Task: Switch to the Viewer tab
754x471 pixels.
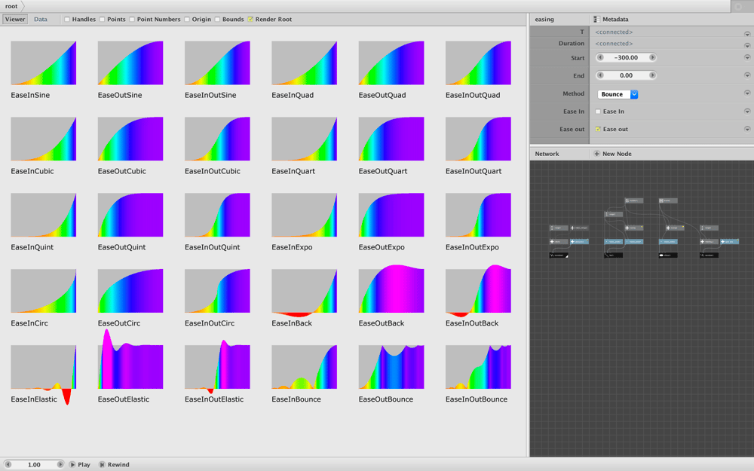Action: [x=15, y=20]
